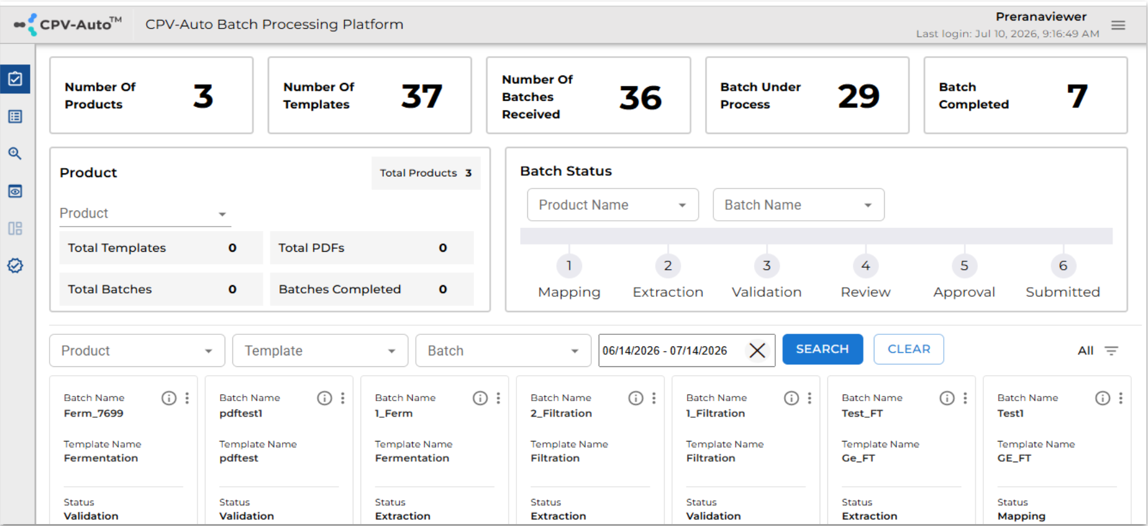This screenshot has height=526, width=1148.
Task: Open the list view icon in sidebar
Action: coord(15,117)
